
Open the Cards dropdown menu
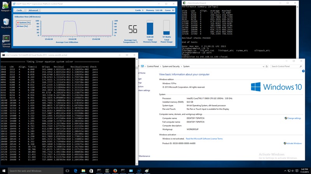coord(21,10)
